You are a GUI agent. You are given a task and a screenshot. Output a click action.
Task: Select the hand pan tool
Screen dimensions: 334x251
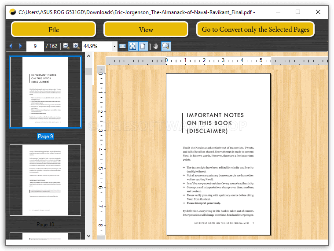[x=156, y=46]
